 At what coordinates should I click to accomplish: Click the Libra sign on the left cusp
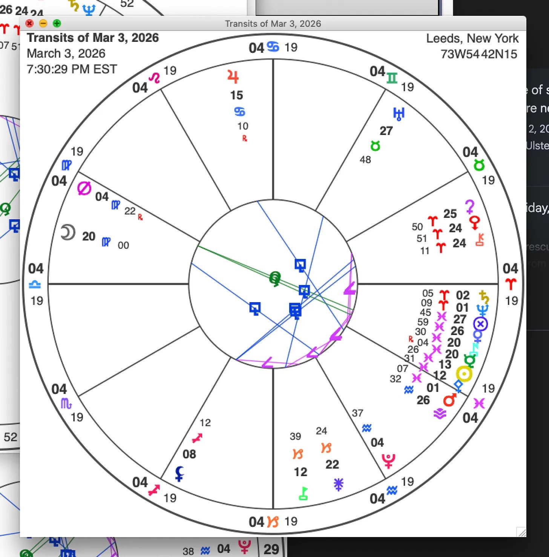click(35, 285)
